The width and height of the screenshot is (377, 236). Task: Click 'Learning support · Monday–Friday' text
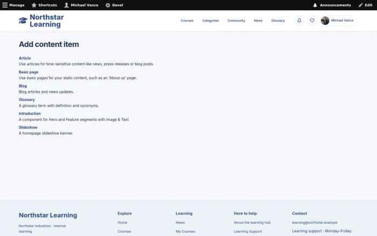pos(322,231)
